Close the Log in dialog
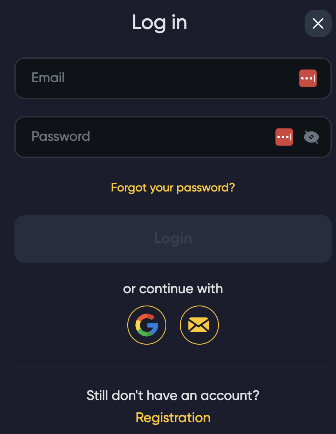The width and height of the screenshot is (336, 434). coord(318,23)
